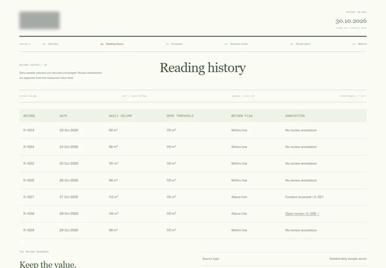Select record R-1028
Screen dimensions: 386x268
(29, 214)
